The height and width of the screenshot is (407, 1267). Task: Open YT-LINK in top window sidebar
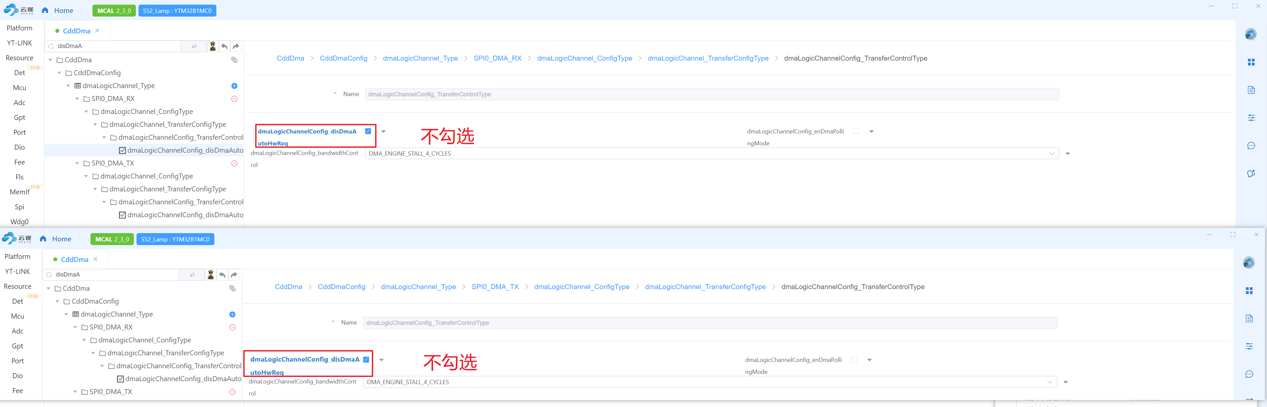coord(20,43)
